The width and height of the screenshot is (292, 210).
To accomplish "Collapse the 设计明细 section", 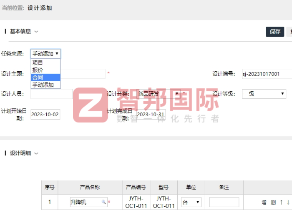I will 36,153.
